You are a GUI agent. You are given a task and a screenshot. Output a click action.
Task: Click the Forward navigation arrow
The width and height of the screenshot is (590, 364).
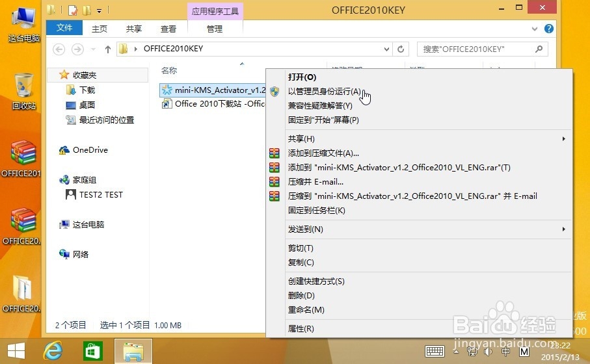pos(77,49)
